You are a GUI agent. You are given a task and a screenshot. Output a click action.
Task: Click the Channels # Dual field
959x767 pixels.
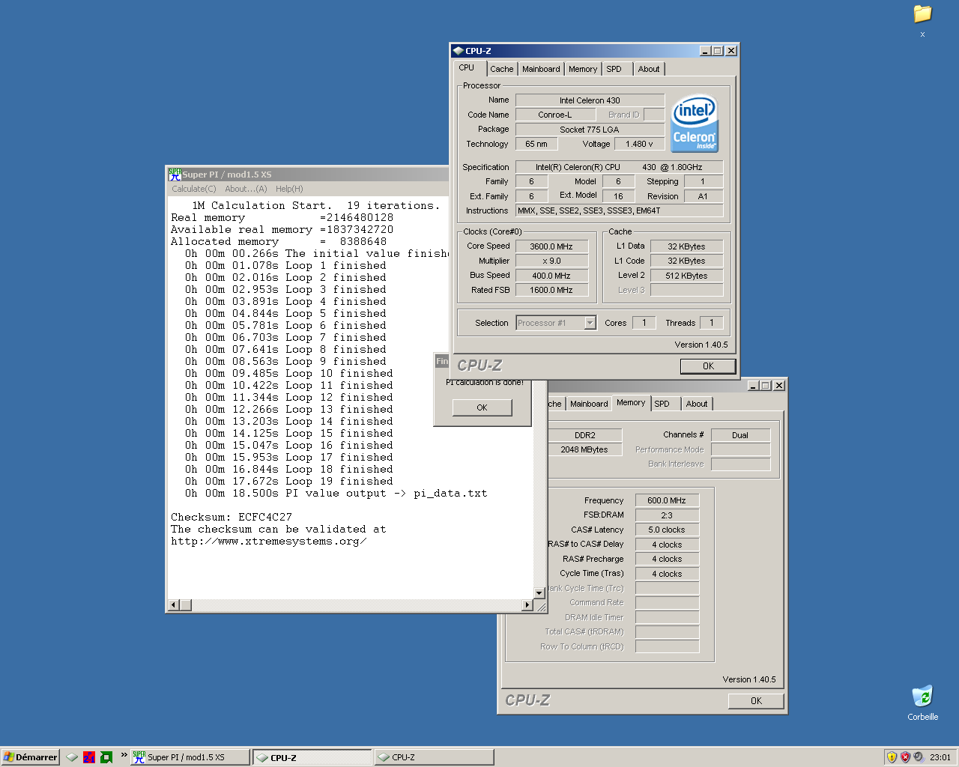[x=740, y=435]
